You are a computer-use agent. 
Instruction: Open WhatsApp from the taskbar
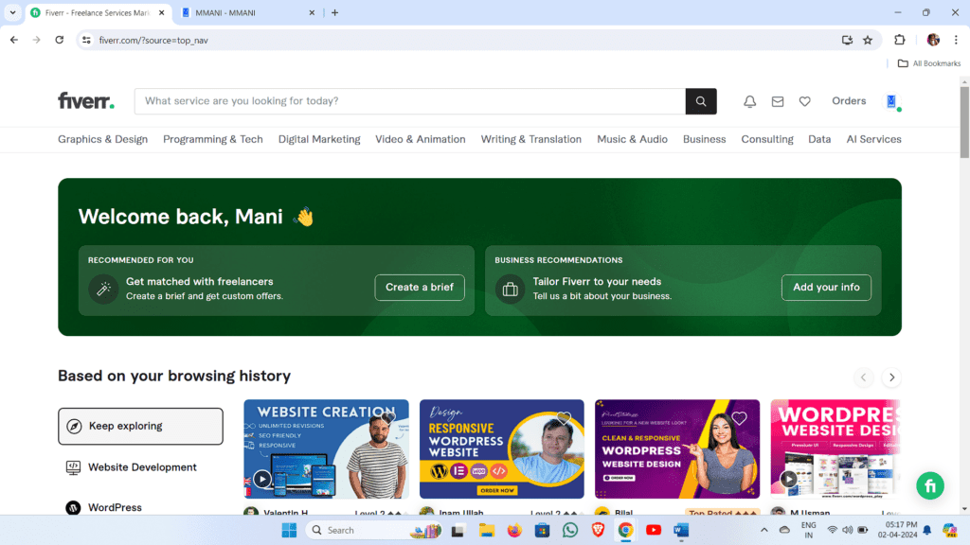569,530
